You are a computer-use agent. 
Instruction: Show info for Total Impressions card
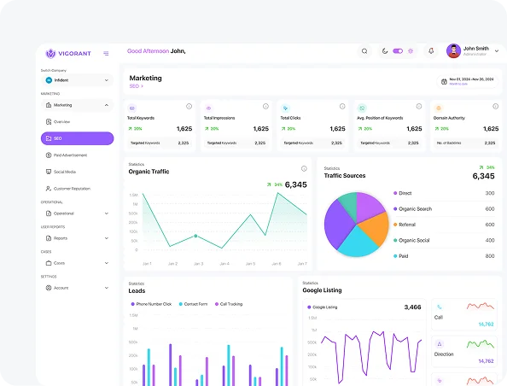click(265, 107)
